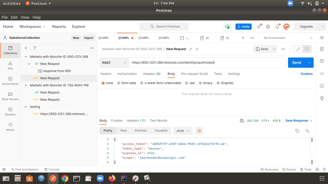Open the Console in status bar
Screen dimensions: 328x184
click(52, 169)
